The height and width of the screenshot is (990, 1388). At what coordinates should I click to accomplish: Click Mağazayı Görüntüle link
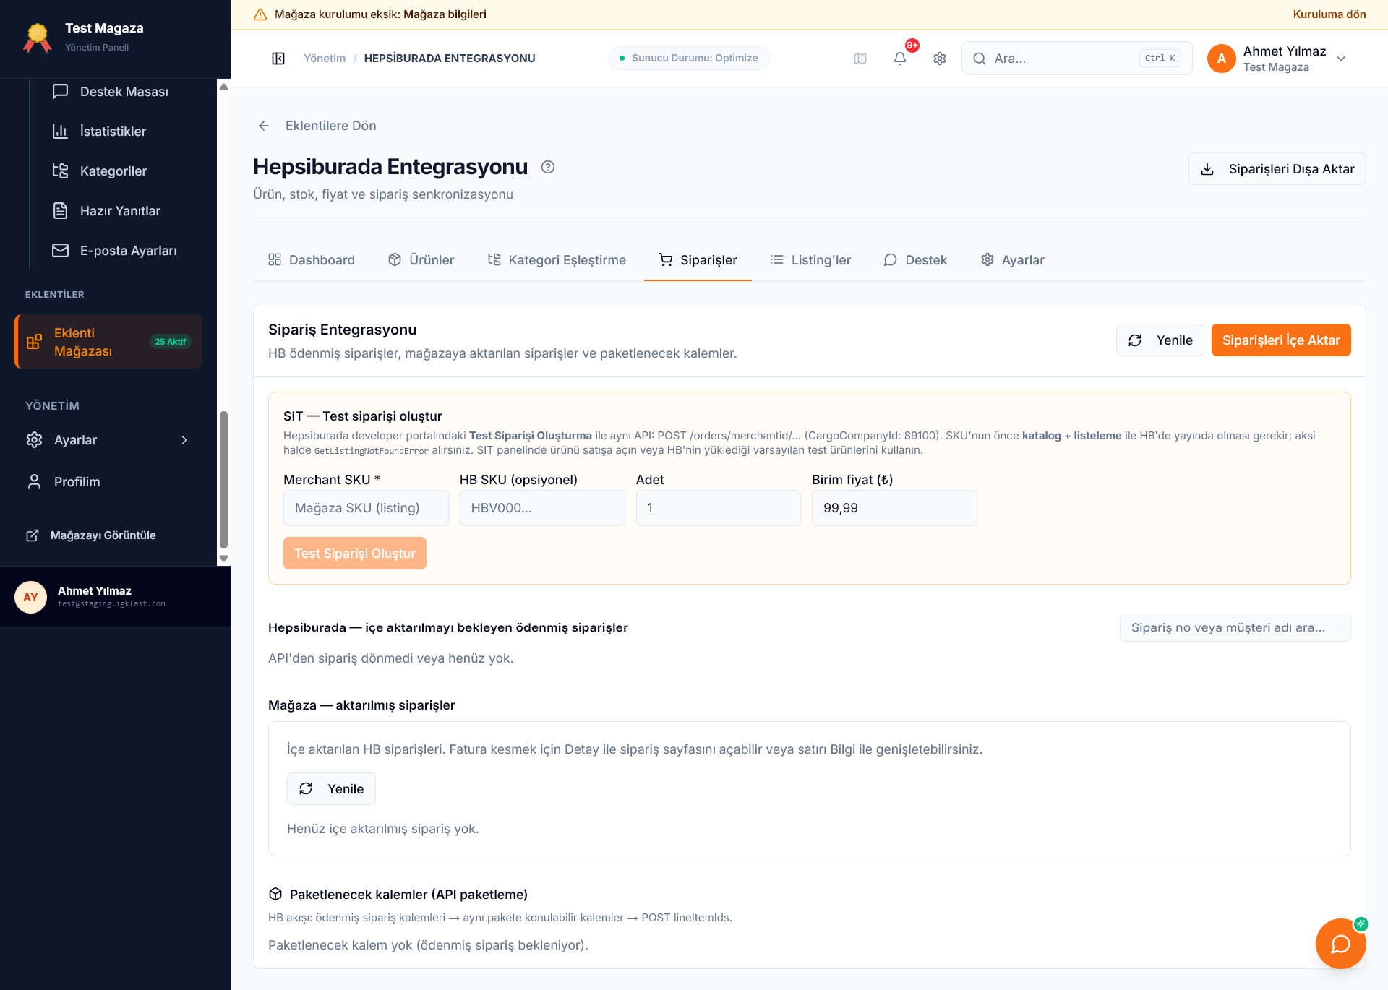point(91,535)
